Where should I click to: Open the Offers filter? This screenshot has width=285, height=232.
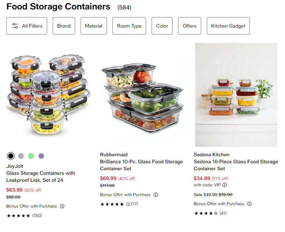(190, 26)
